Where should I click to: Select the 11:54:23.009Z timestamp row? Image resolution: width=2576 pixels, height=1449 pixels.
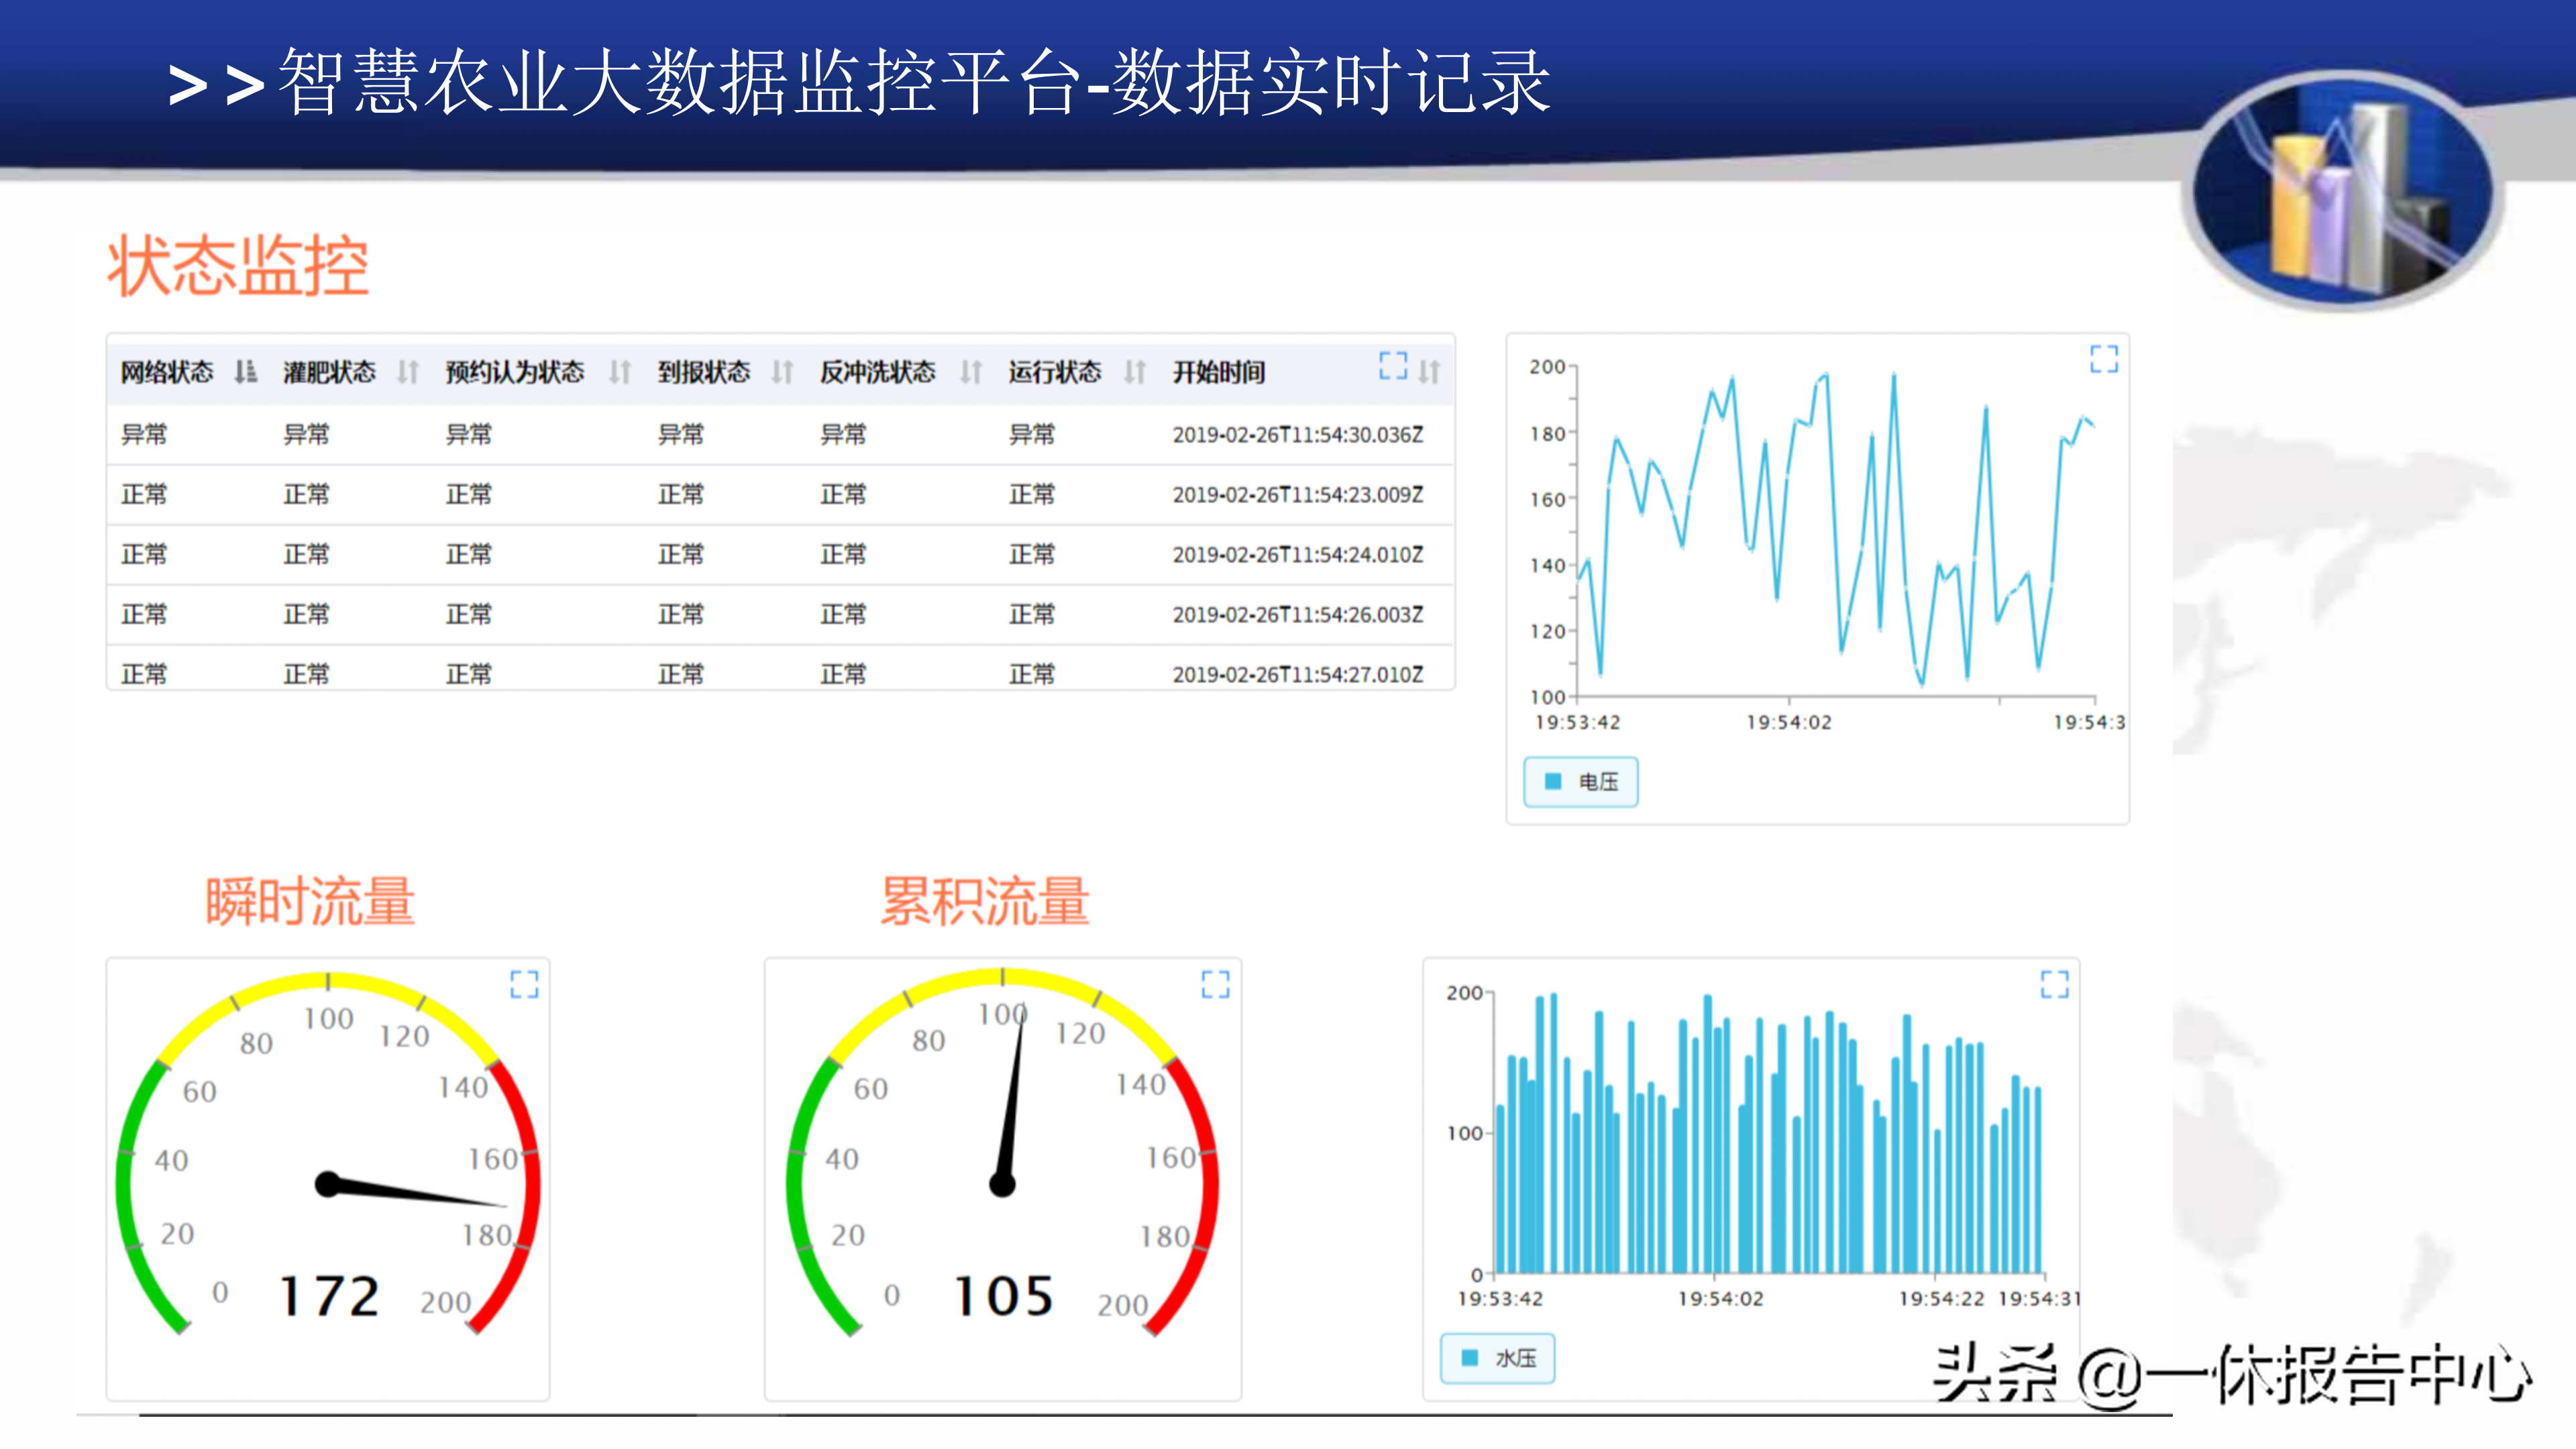(1297, 495)
